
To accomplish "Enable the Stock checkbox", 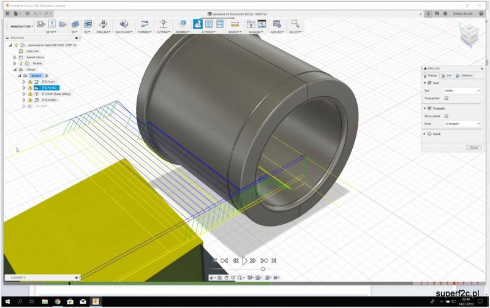I will (x=429, y=133).
